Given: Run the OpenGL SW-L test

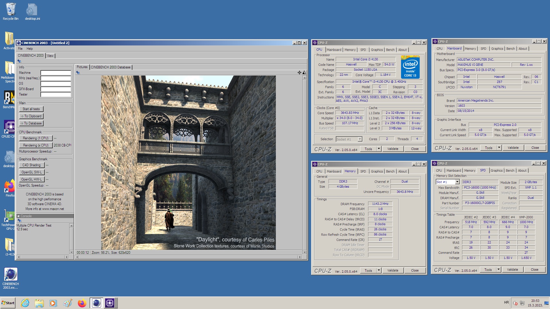Looking at the screenshot, I should tap(32, 172).
